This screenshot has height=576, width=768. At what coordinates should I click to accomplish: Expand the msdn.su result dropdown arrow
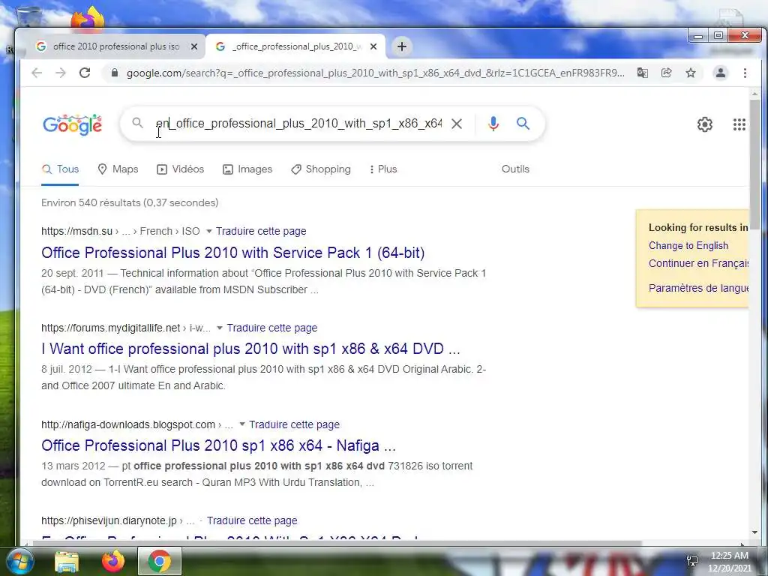pos(209,231)
